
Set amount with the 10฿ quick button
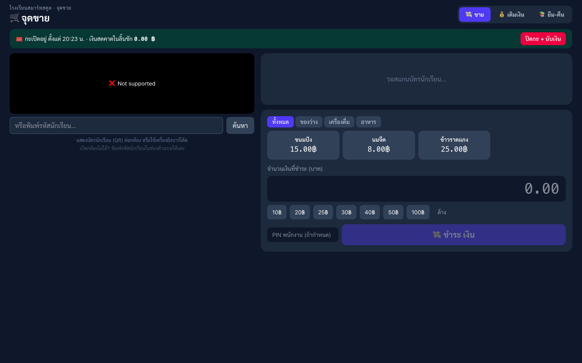coord(277,212)
